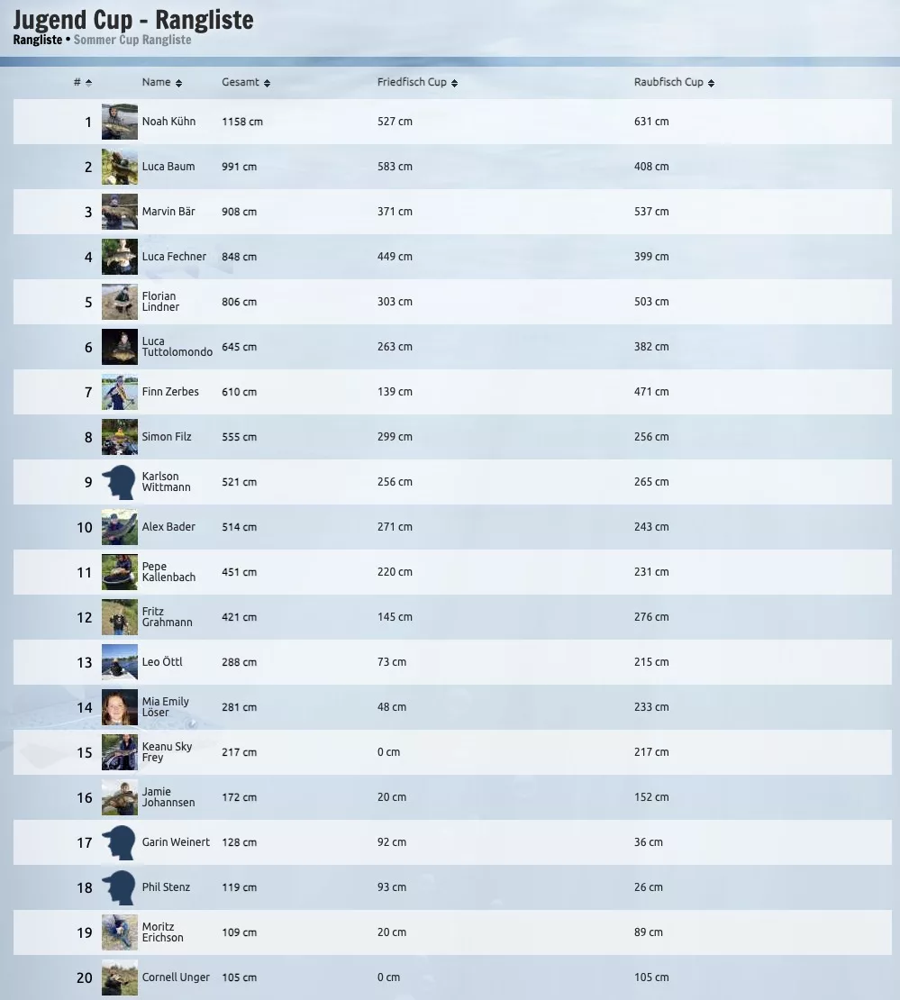Open Finn Zerbes' profile photo
Viewport: 900px width, 1000px height.
pyautogui.click(x=119, y=392)
